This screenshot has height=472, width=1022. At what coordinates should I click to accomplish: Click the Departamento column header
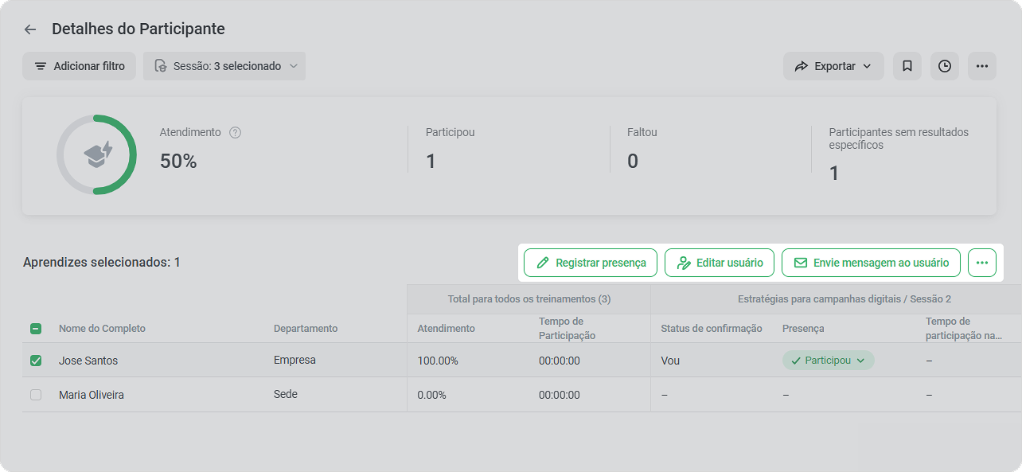tap(306, 329)
